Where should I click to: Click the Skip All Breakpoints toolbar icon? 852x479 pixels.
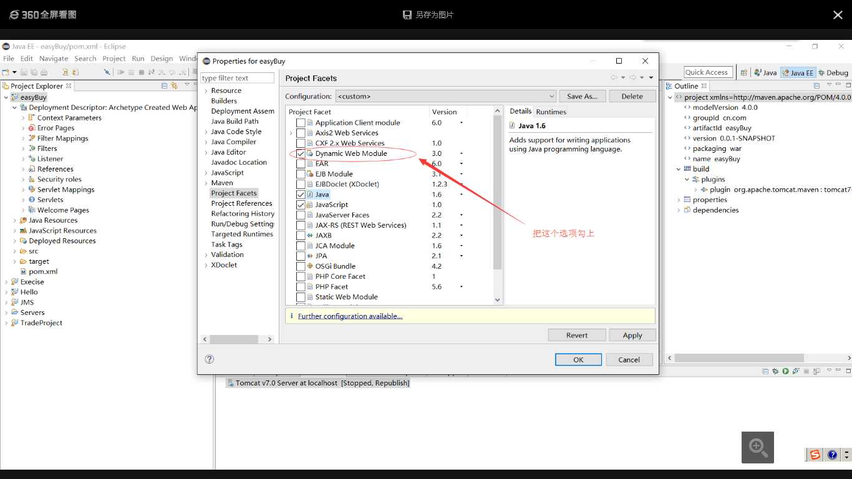[107, 72]
